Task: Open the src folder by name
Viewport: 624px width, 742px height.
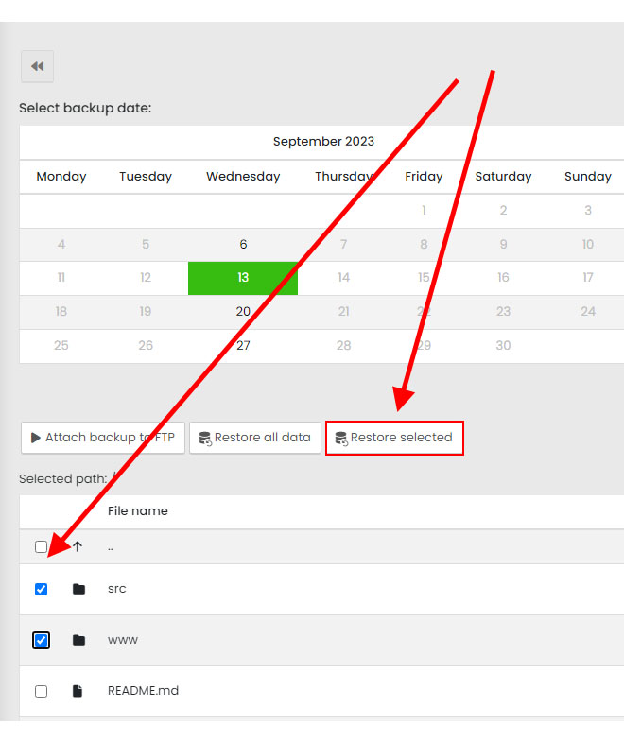Action: 117,589
